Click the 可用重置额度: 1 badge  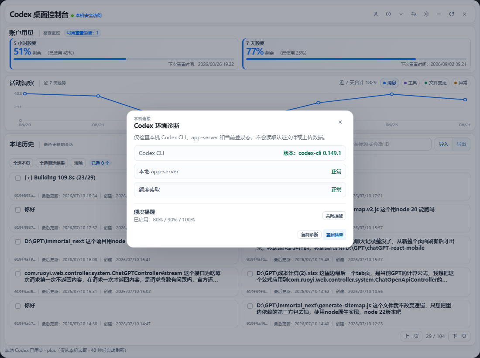click(x=82, y=33)
